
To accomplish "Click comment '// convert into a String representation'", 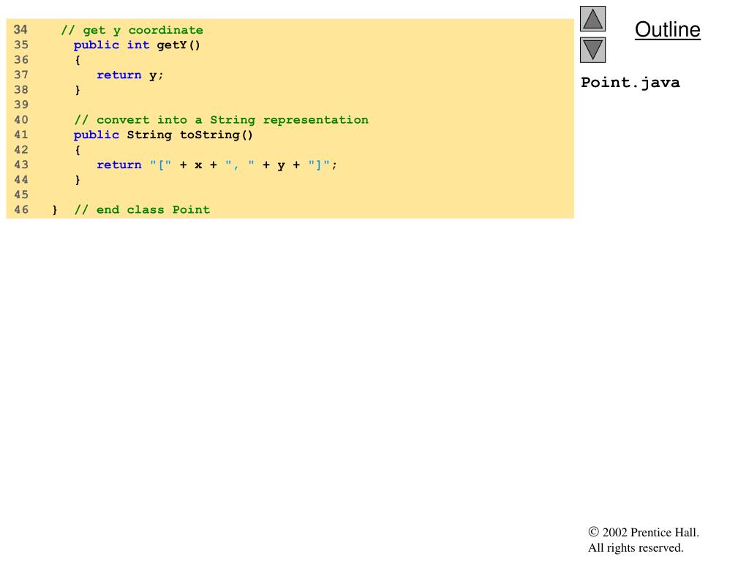I will click(x=221, y=120).
